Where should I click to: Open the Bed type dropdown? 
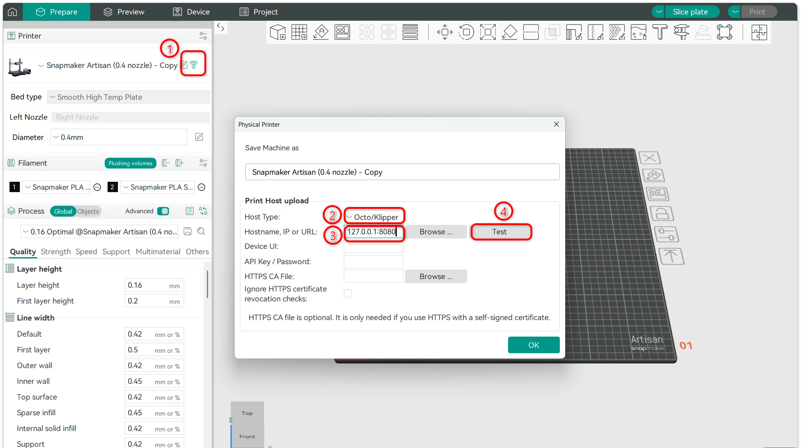[x=128, y=97]
